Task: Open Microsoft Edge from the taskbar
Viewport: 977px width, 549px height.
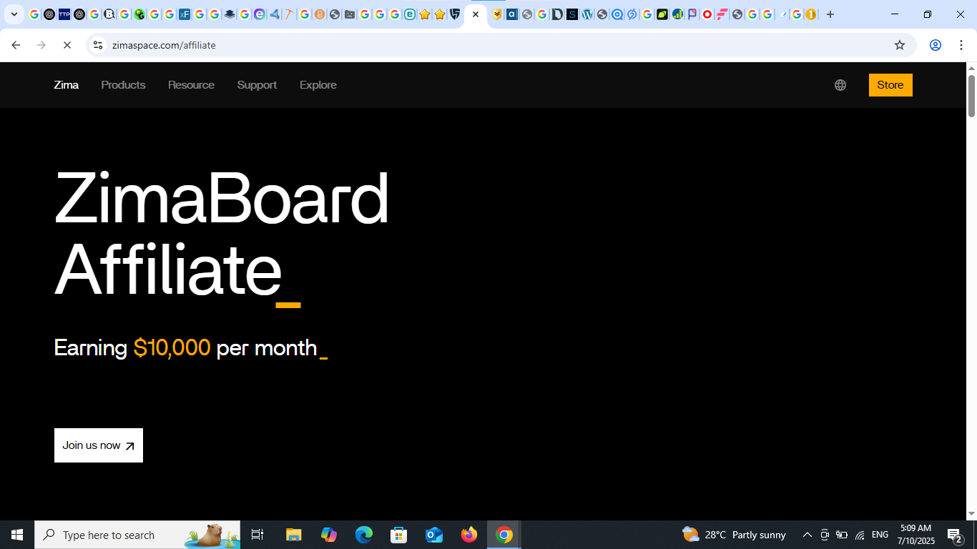Action: coord(364,535)
